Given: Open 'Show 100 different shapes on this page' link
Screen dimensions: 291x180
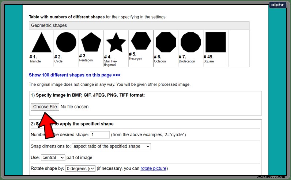Looking at the screenshot, I should click(x=75, y=75).
